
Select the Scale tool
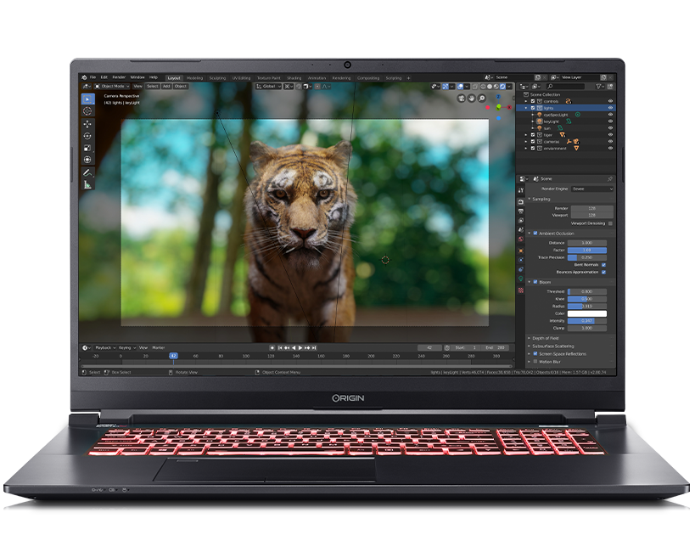pos(87,148)
